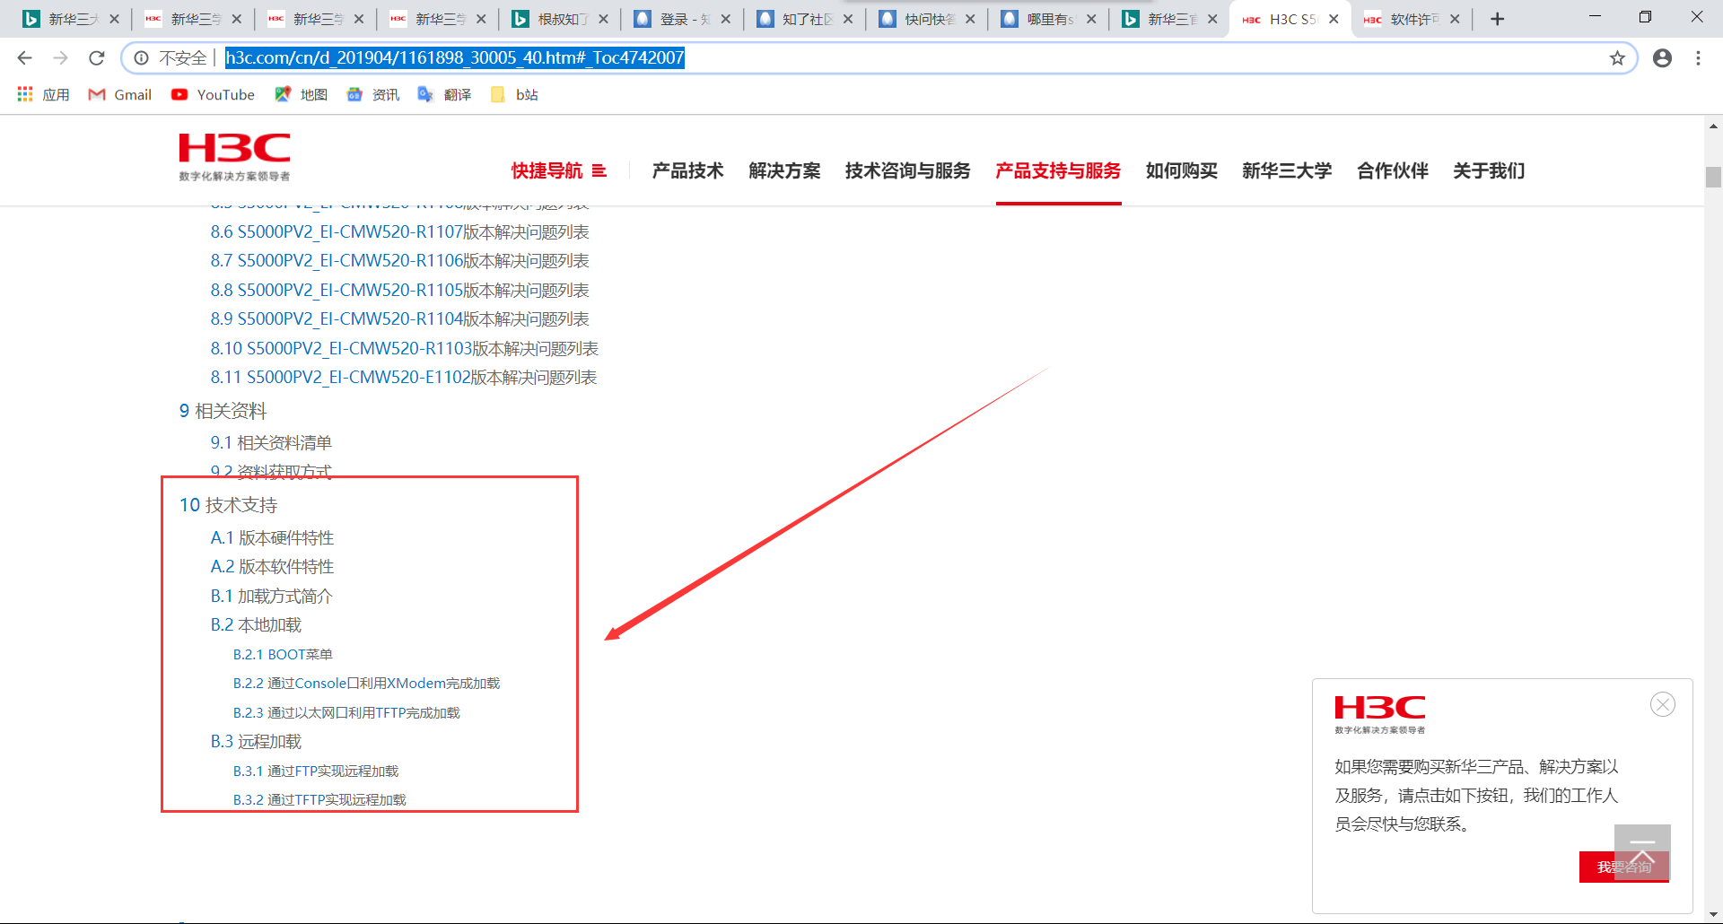Open the 翻译 translate bookmark

tap(444, 94)
